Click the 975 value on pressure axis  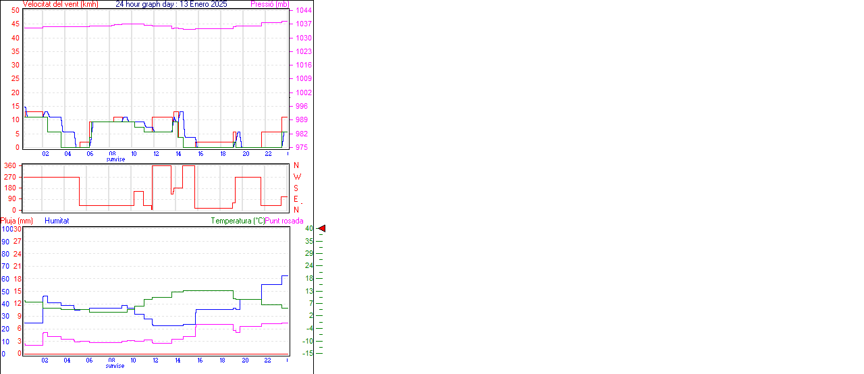[301, 147]
